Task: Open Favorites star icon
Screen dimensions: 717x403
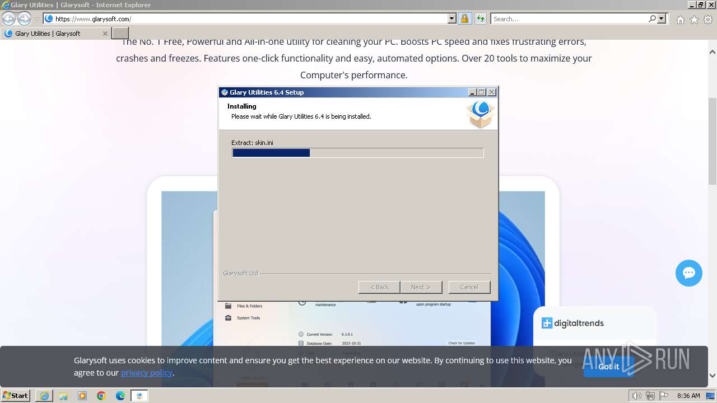Action: 694,20
